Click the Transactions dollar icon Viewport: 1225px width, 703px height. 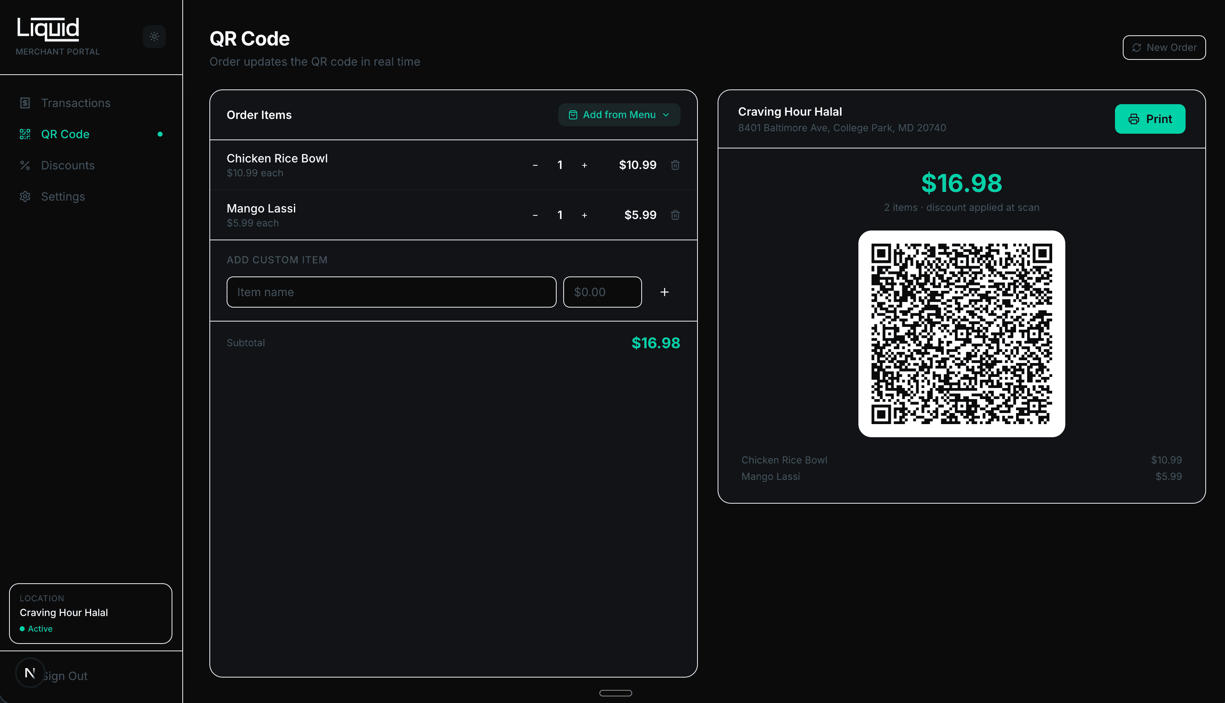pyautogui.click(x=25, y=103)
